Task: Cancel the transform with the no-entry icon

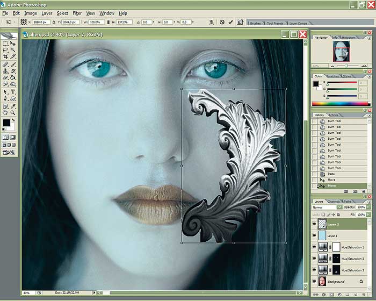Action: 222,22
